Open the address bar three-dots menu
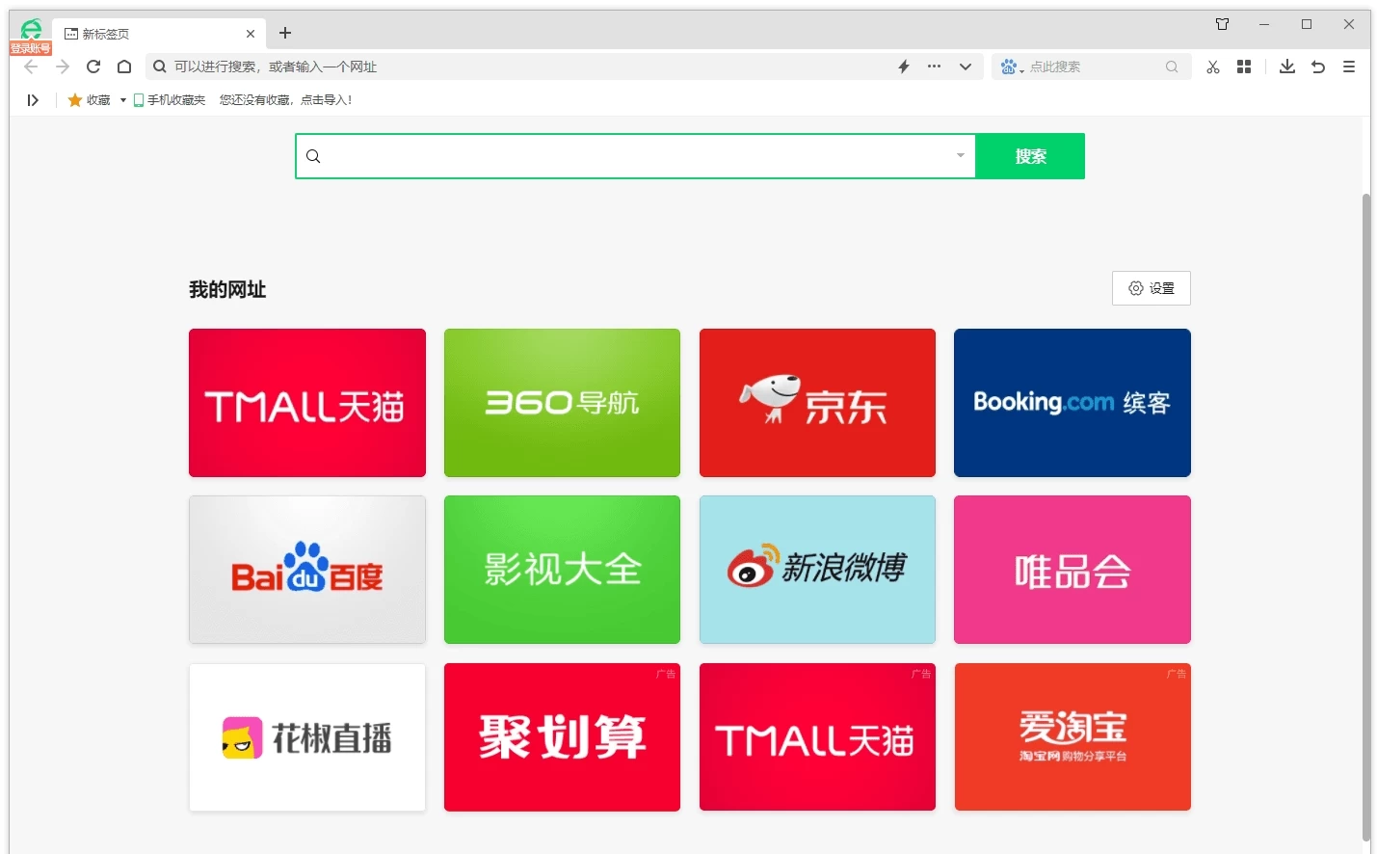Image resolution: width=1377 pixels, height=854 pixels. (x=934, y=67)
